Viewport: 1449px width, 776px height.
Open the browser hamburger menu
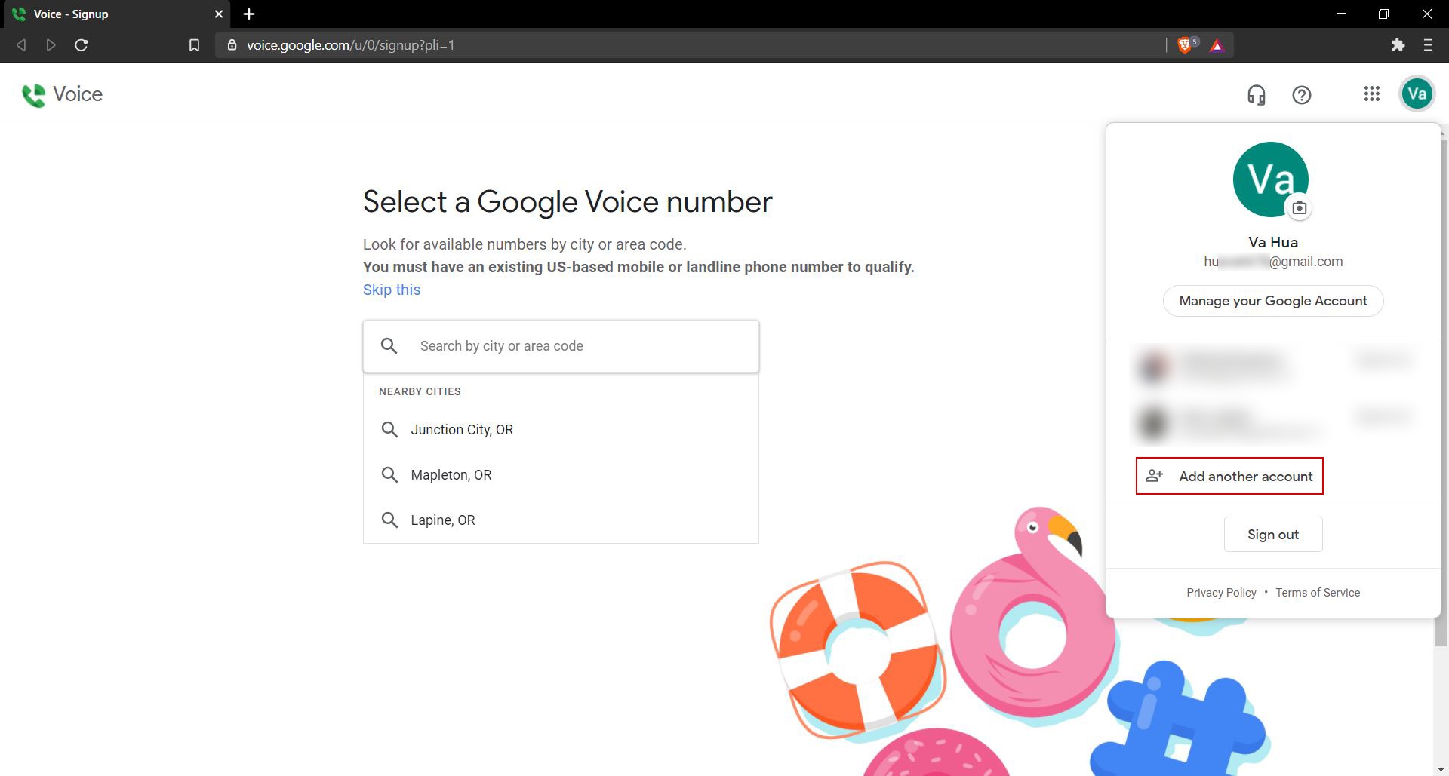click(x=1428, y=45)
